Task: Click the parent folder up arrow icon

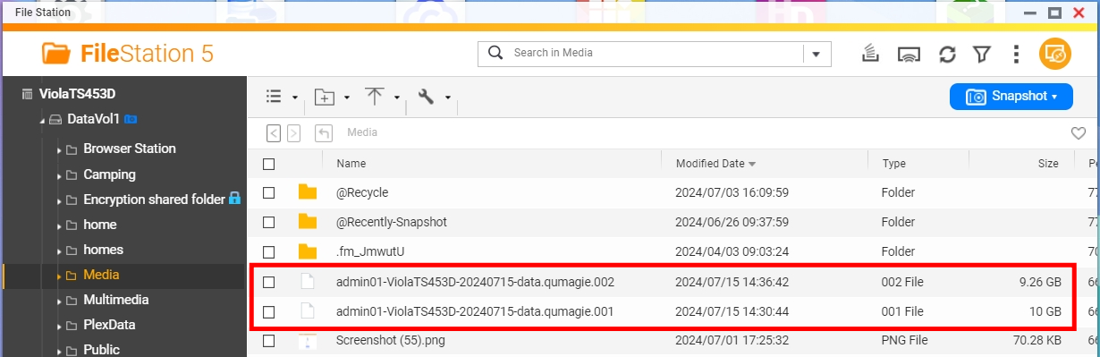Action: coord(324,132)
